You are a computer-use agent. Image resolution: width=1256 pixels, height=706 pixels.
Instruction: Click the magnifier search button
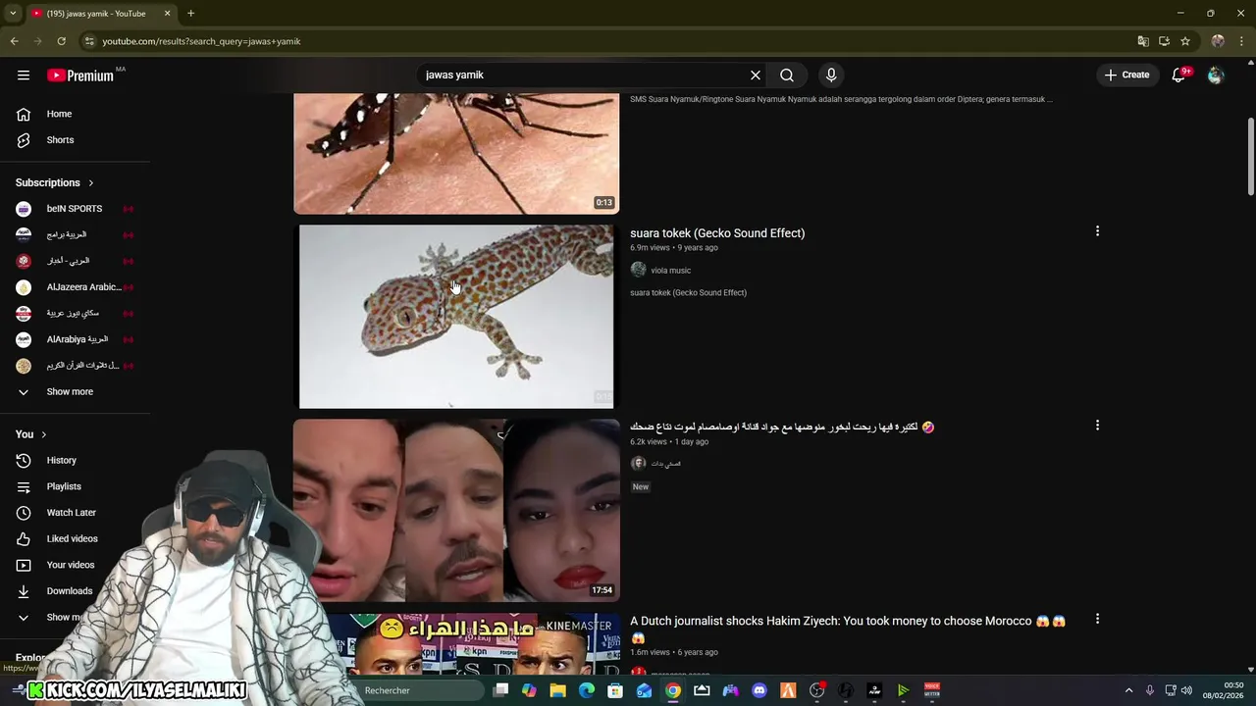(x=787, y=75)
